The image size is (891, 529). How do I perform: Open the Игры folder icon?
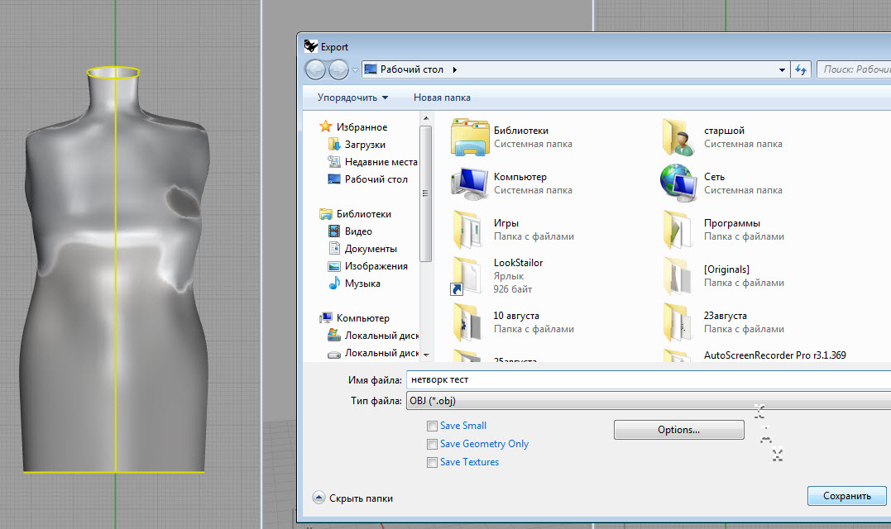coord(469,229)
